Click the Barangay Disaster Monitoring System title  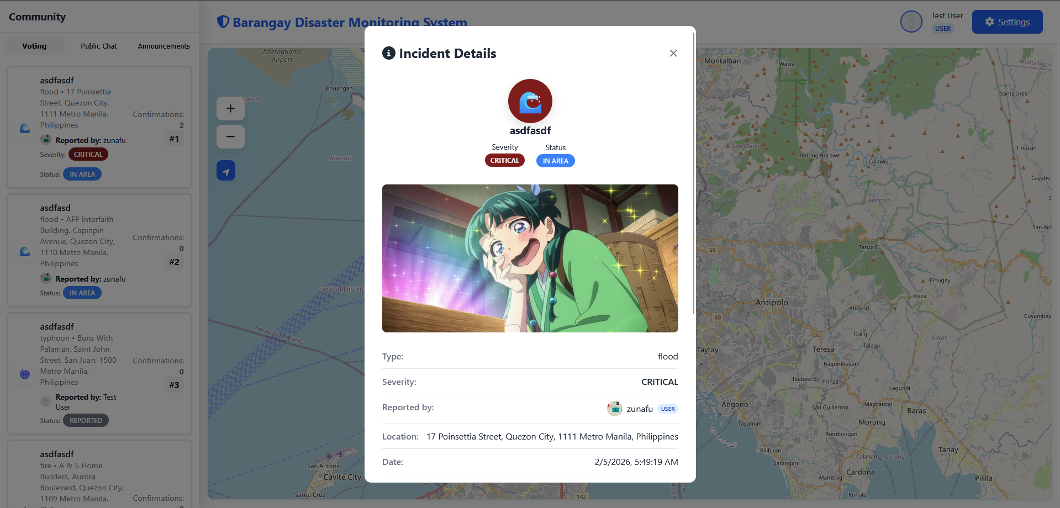tap(350, 23)
